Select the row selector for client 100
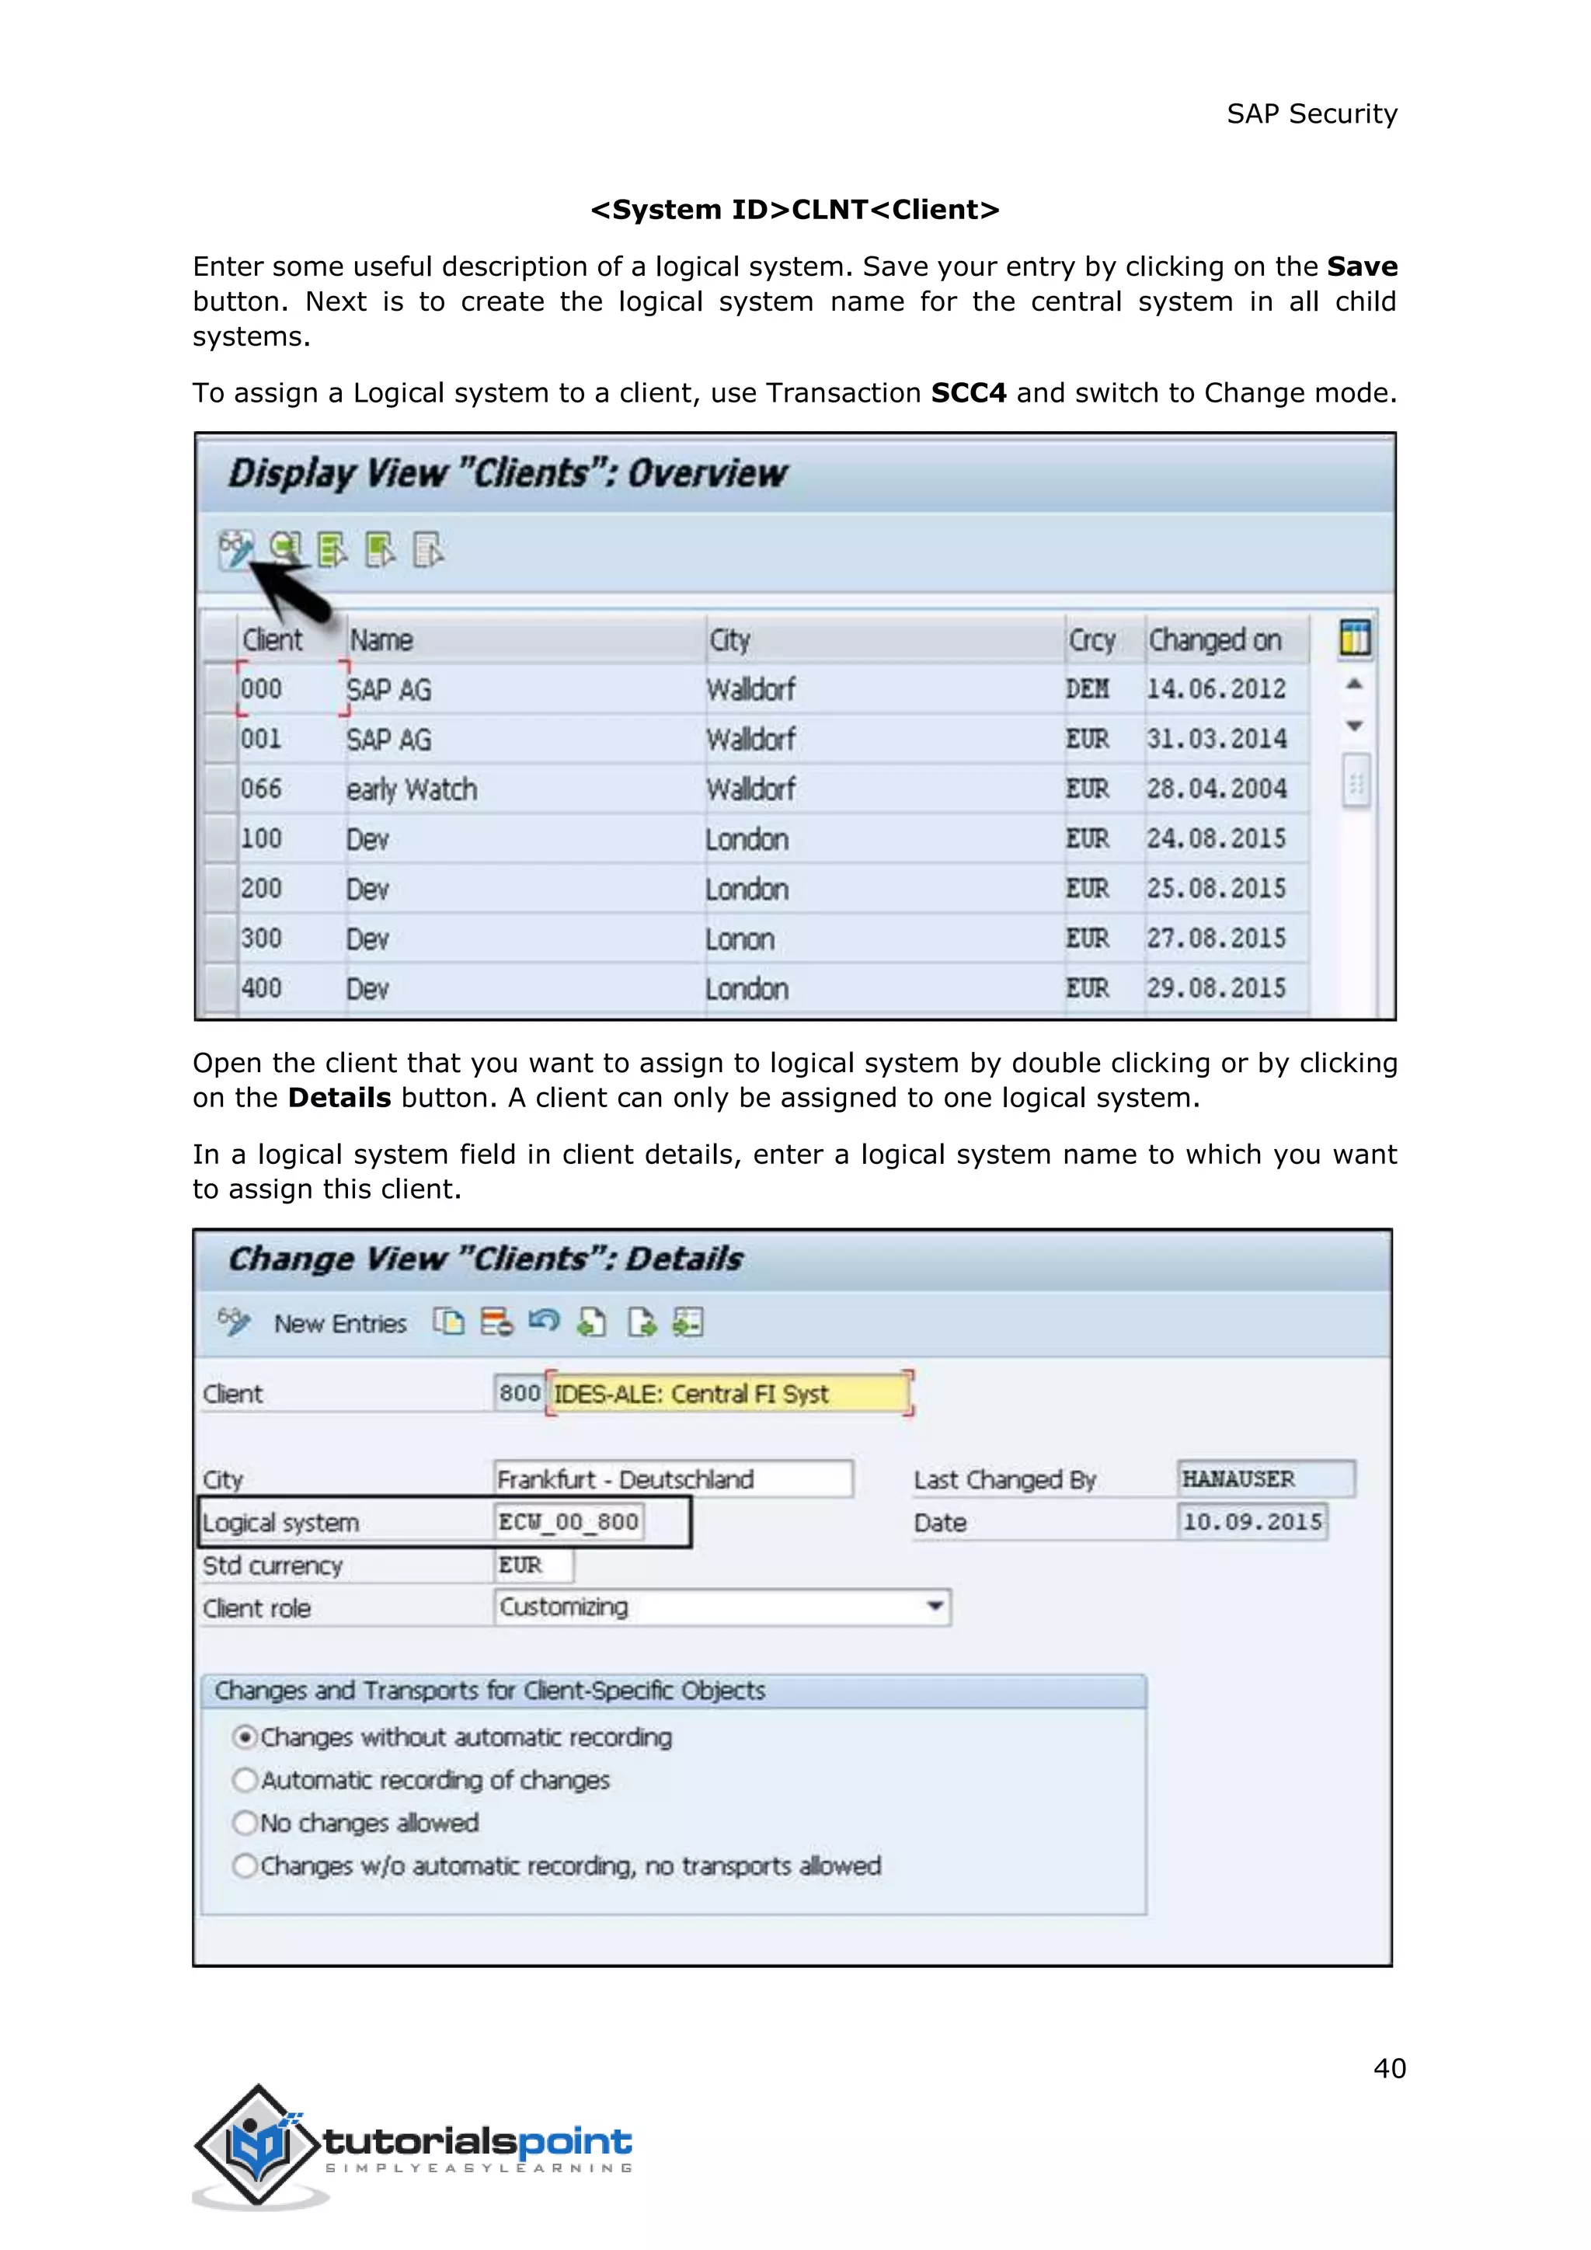The height and width of the screenshot is (2250, 1591). coord(221,839)
